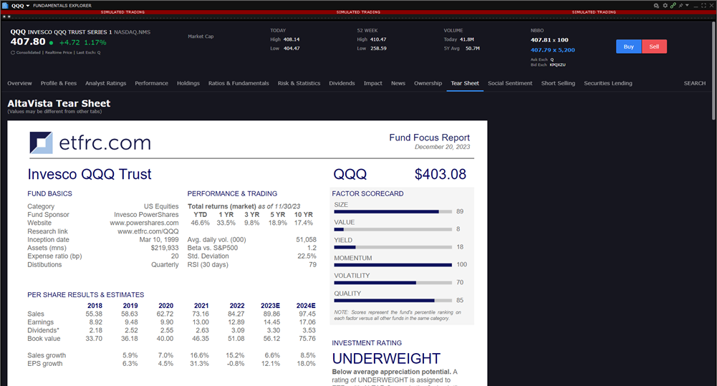The height and width of the screenshot is (386, 717).
Task: Click the www.powershares.com website link
Action: click(x=144, y=223)
